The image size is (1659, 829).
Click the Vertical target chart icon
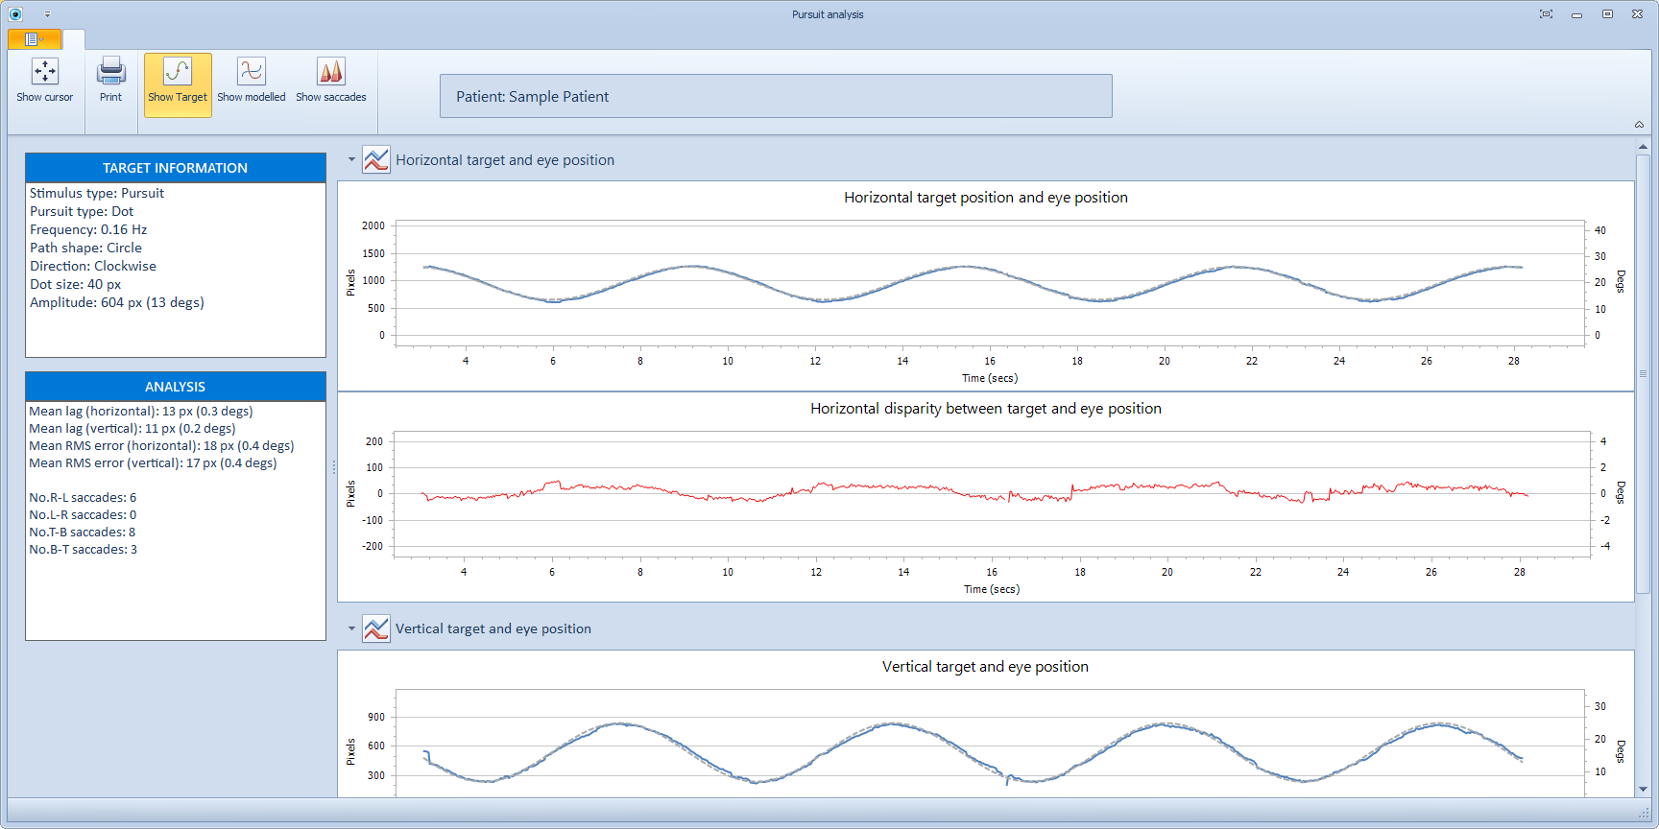(x=376, y=629)
